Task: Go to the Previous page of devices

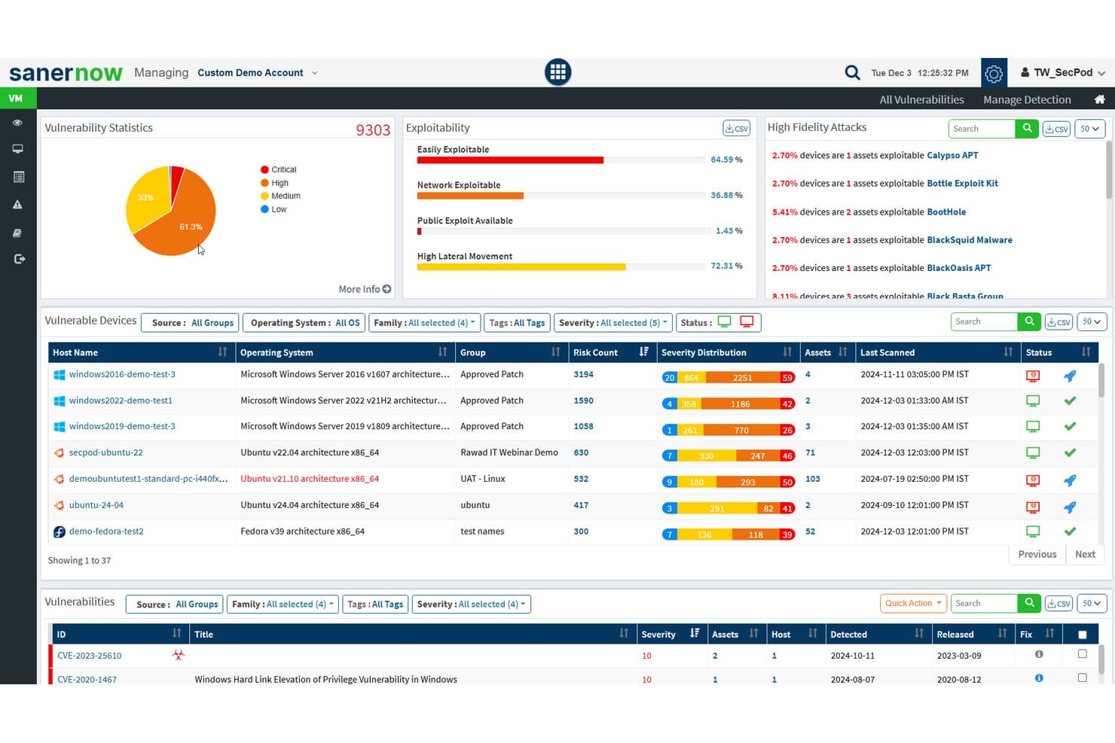Action: (x=1037, y=554)
